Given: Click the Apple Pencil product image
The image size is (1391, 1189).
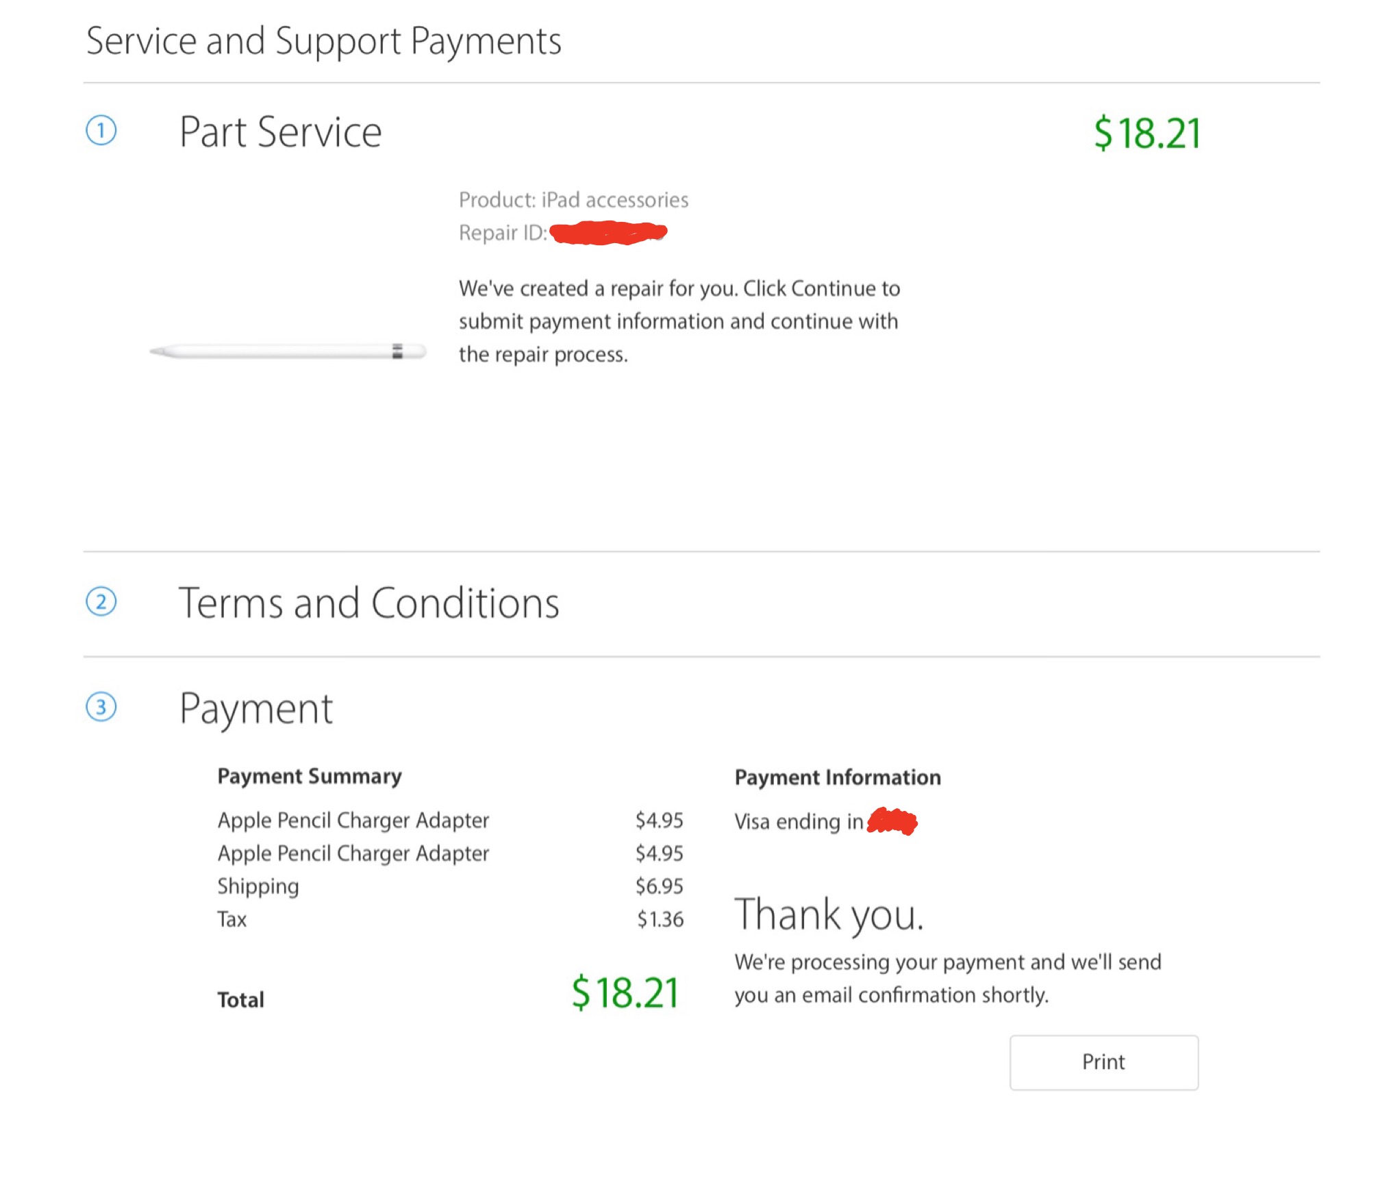Looking at the screenshot, I should click(x=288, y=351).
